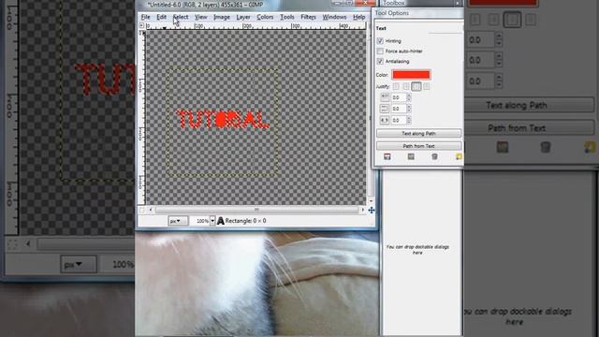Toggle the quick mask button at canvas corner
The image size is (599, 337).
141,210
